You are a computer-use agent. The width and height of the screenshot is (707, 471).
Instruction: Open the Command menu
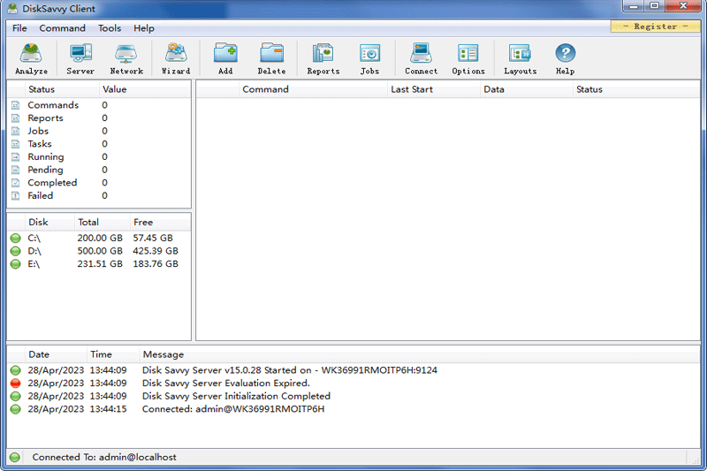[x=62, y=28]
